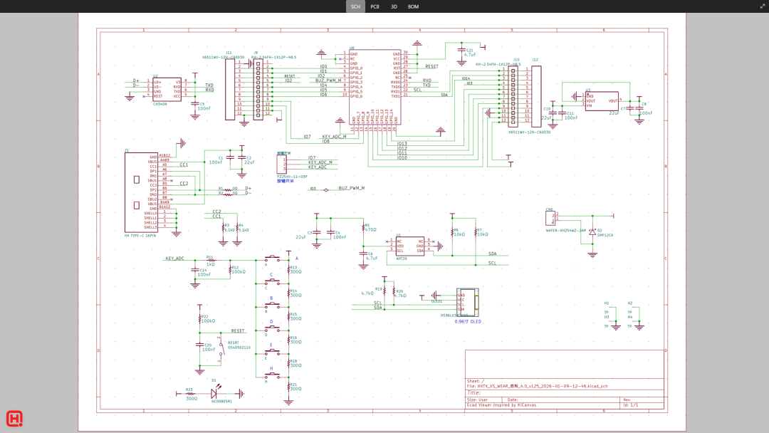The height and width of the screenshot is (433, 769).
Task: Open the BOM tab
Action: tap(414, 6)
